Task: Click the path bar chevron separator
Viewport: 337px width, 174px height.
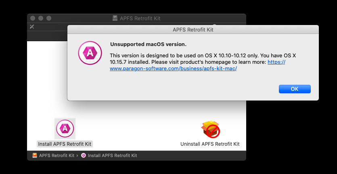Action: pos(77,155)
